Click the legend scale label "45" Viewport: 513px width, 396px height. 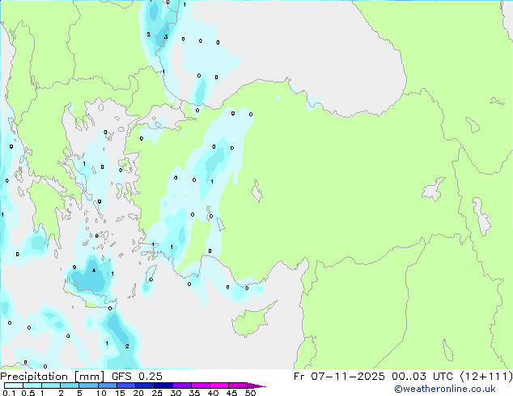click(x=231, y=393)
